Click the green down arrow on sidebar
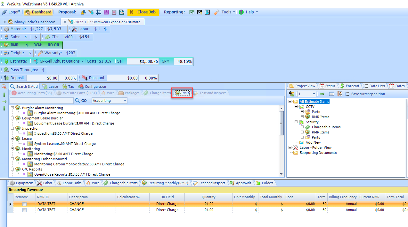 [4, 95]
